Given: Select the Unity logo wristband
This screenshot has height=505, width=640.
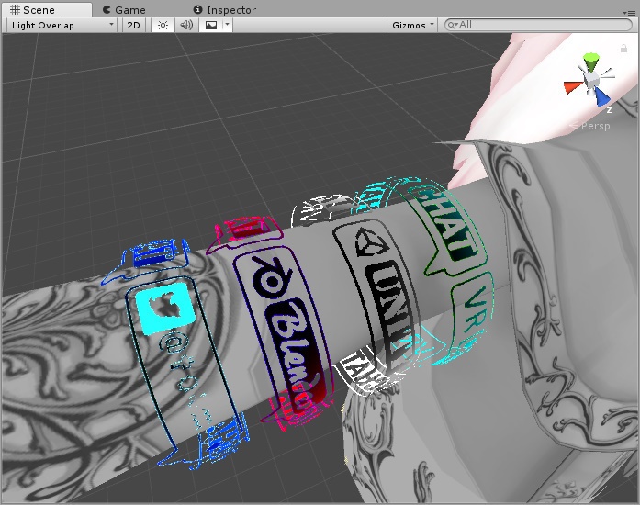Looking at the screenshot, I should (x=379, y=300).
